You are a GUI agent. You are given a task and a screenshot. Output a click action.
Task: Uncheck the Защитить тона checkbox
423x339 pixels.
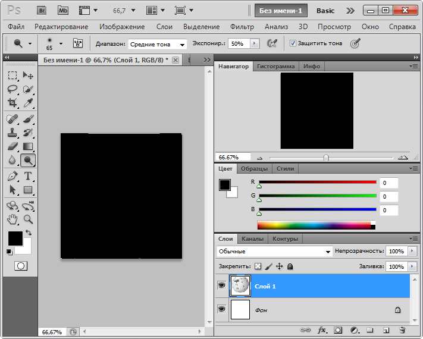293,43
